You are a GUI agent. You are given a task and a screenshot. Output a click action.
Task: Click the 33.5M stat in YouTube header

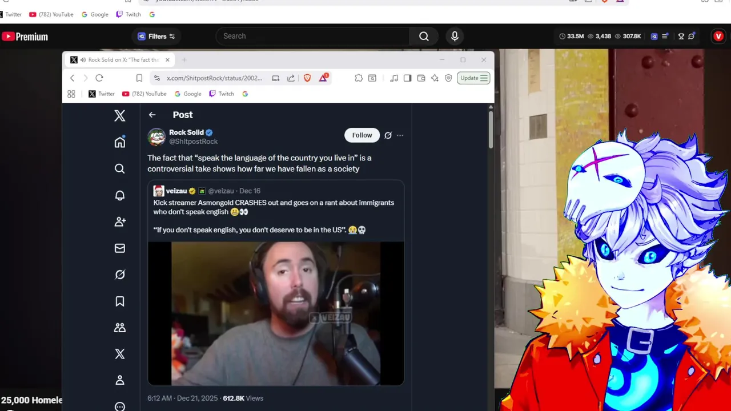pos(571,37)
